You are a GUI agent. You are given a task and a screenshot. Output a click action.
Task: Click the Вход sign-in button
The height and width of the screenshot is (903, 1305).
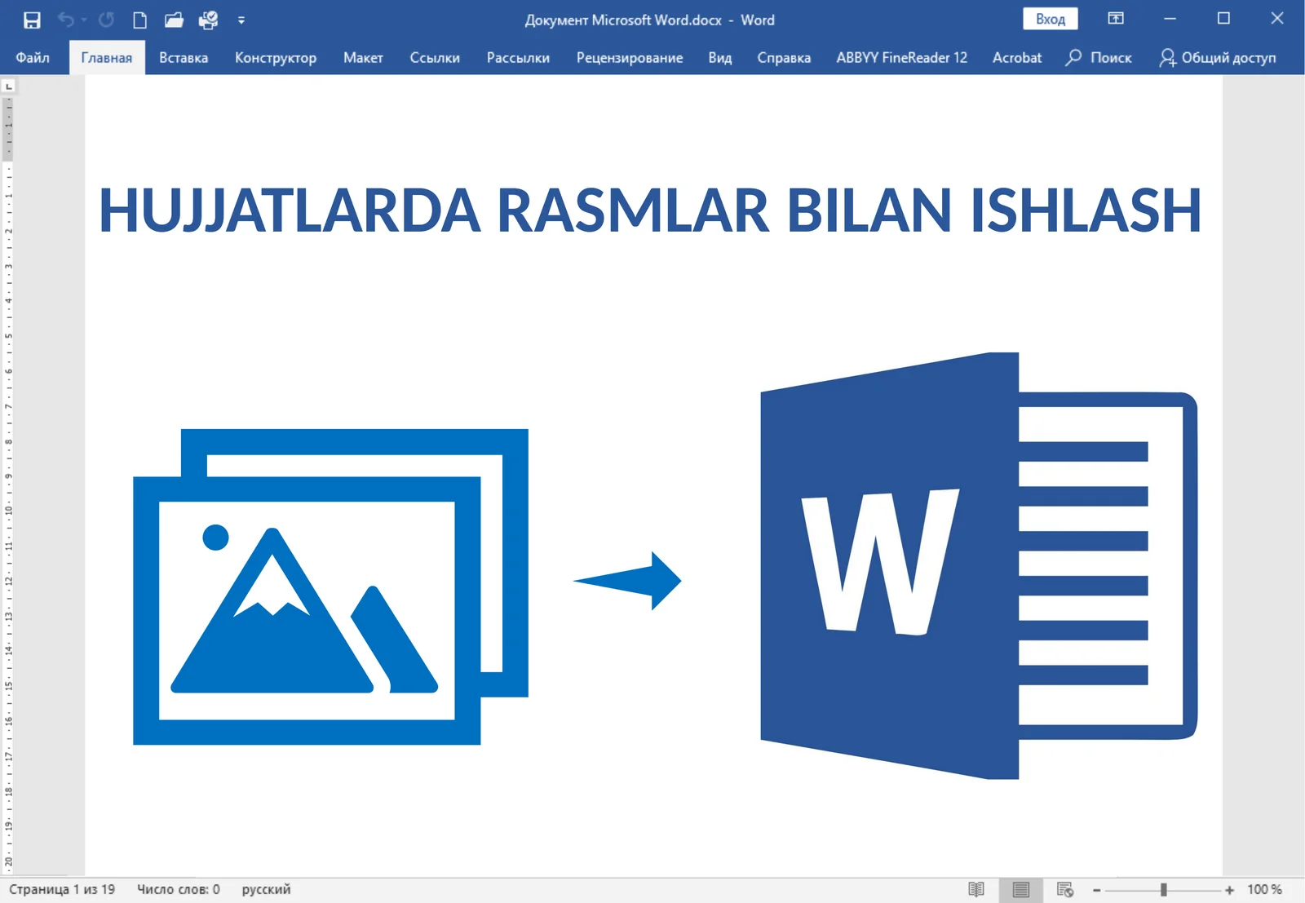[x=1051, y=19]
